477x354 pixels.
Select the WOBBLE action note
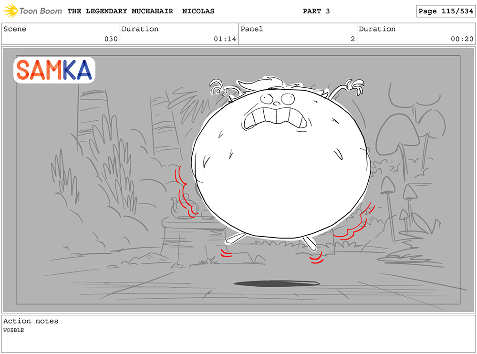coord(14,330)
